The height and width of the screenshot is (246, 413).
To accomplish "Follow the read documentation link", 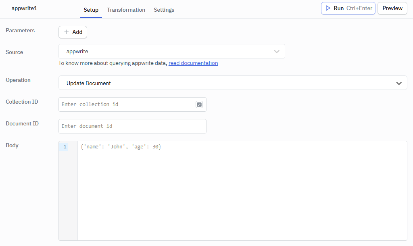I will 193,63.
